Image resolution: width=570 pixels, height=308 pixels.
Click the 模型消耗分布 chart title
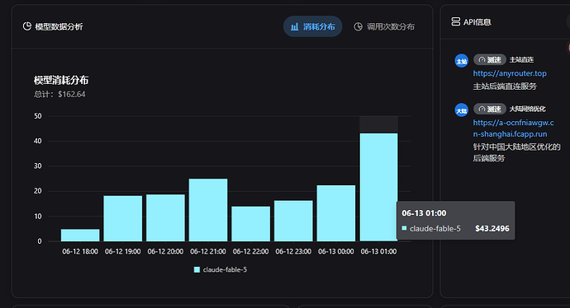pos(61,80)
